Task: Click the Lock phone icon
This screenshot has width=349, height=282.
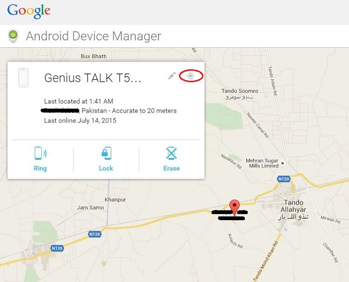Action: 106,153
